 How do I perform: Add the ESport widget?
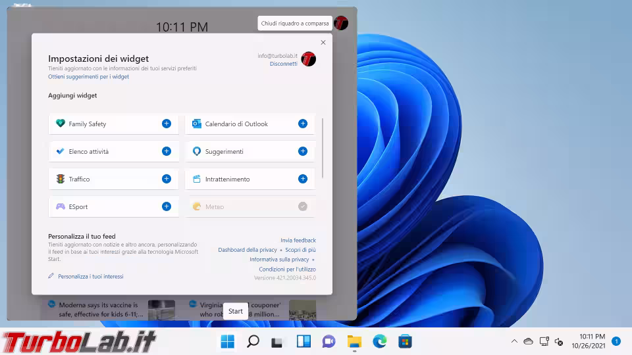(x=167, y=206)
